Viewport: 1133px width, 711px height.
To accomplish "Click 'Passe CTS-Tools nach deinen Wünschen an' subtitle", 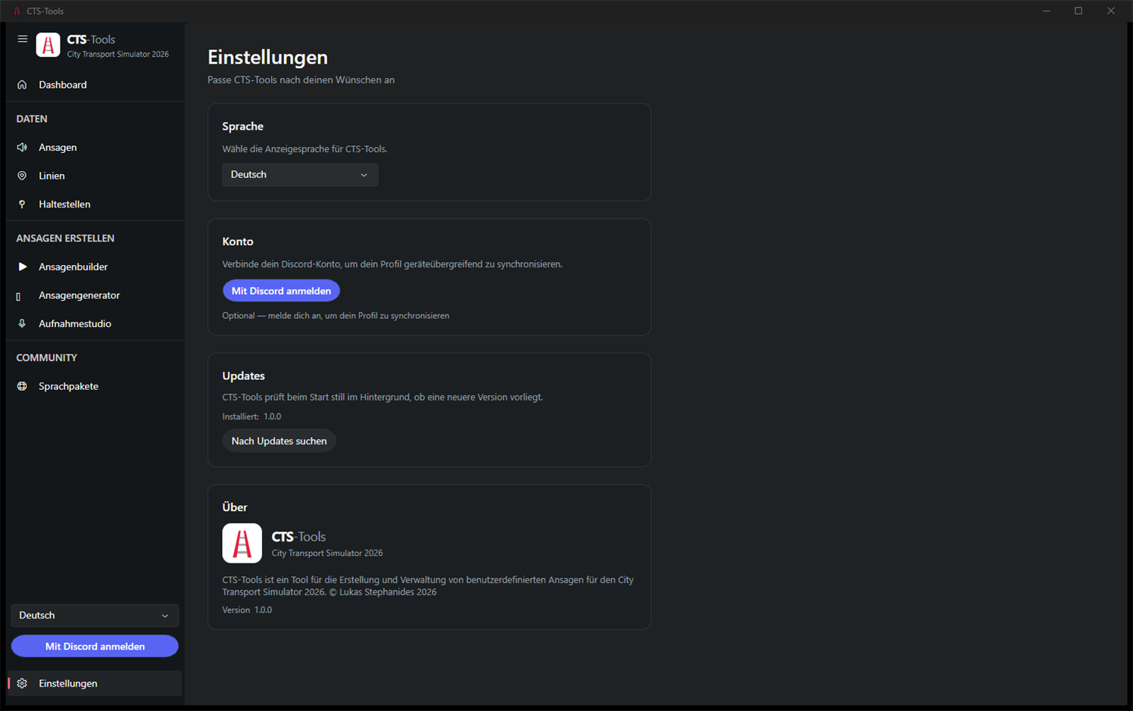I will point(301,80).
